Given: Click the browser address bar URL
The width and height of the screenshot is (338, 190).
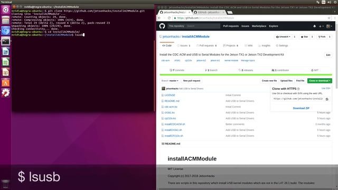Looking at the screenshot, I should point(205,18).
